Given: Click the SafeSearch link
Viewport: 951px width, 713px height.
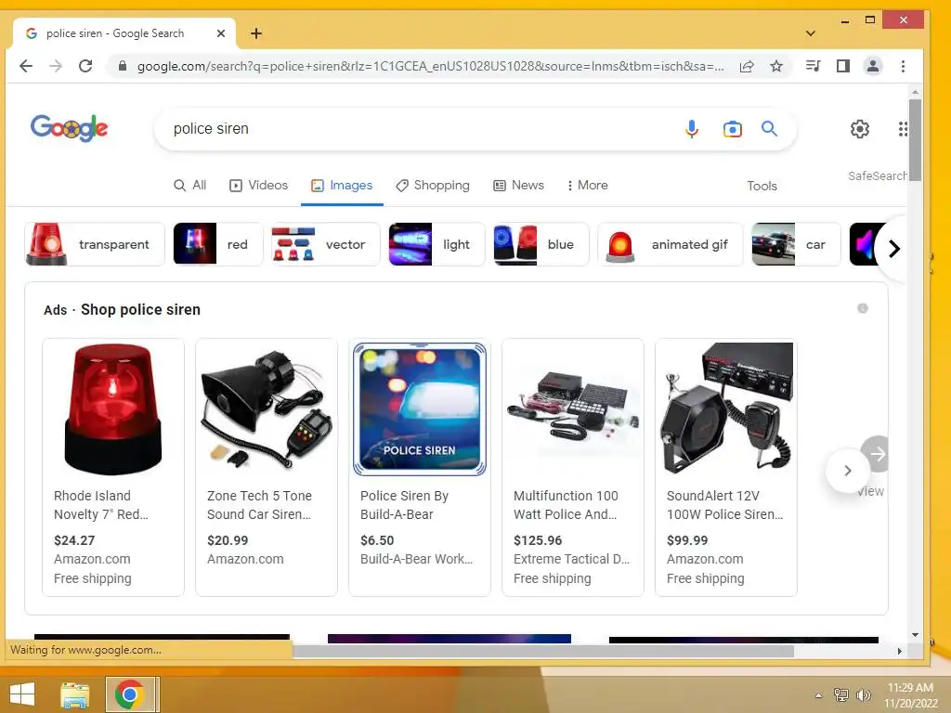Looking at the screenshot, I should (x=878, y=175).
